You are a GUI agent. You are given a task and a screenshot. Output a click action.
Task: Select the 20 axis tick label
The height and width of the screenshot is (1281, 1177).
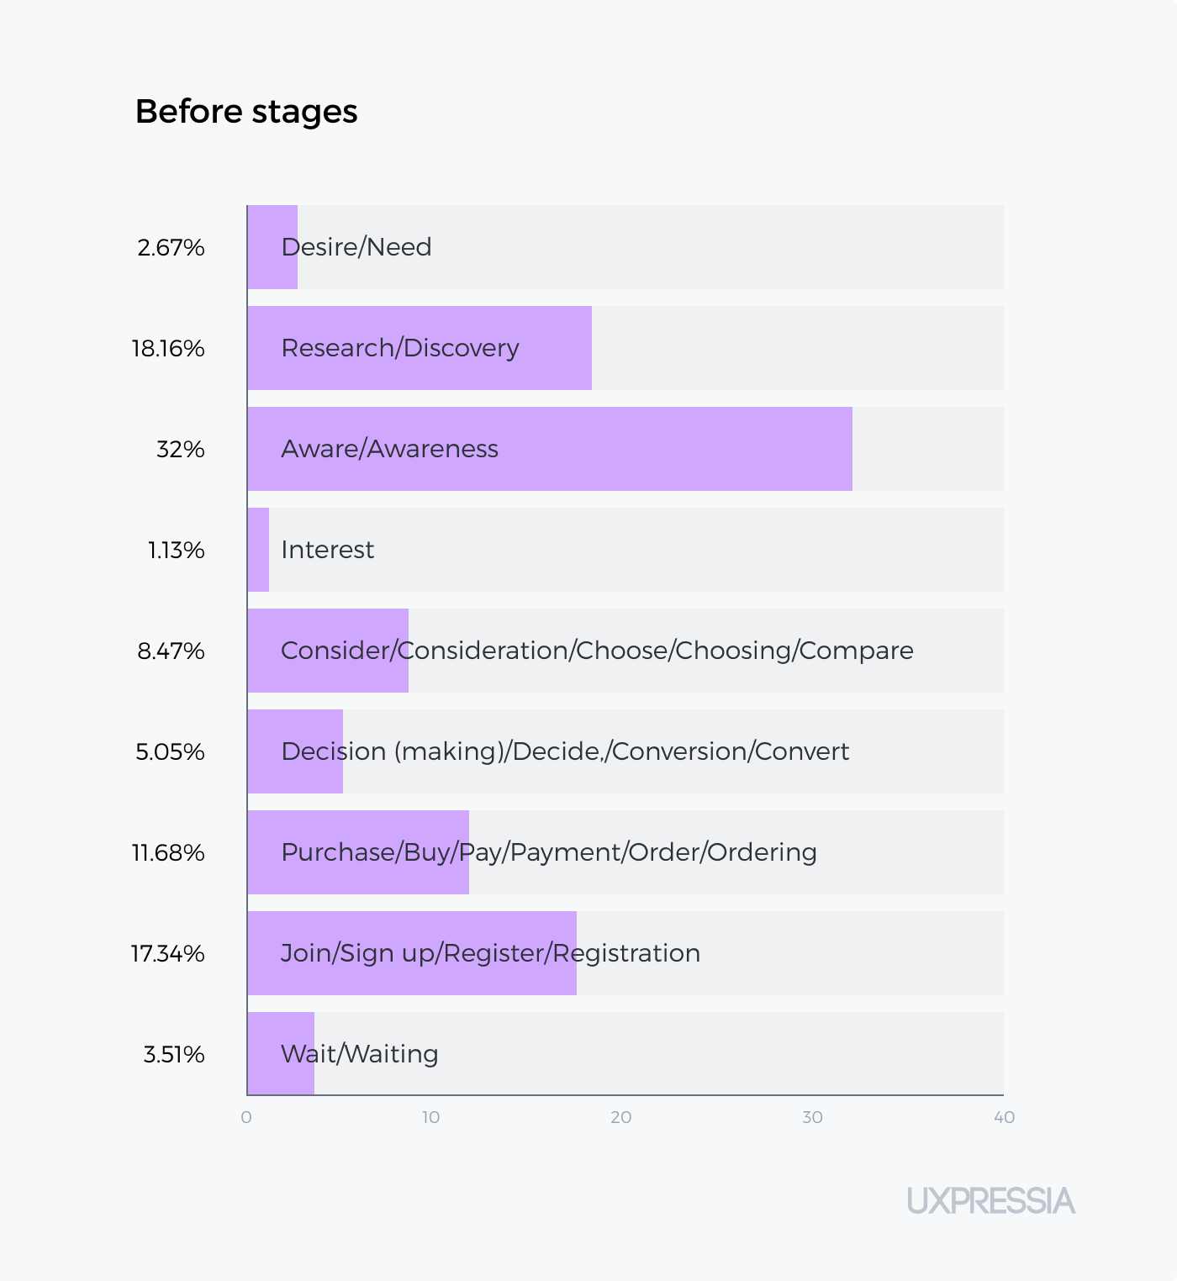tap(621, 1117)
